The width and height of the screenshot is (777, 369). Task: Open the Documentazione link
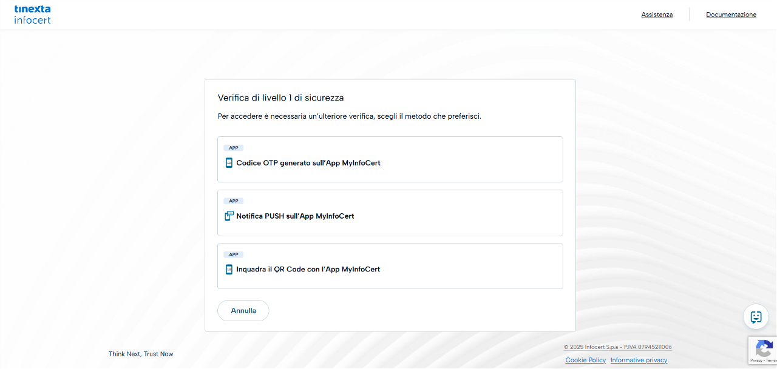pyautogui.click(x=731, y=15)
